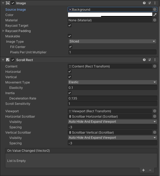
Task: Open help for the Scroll Rect component
Action: (144, 60)
